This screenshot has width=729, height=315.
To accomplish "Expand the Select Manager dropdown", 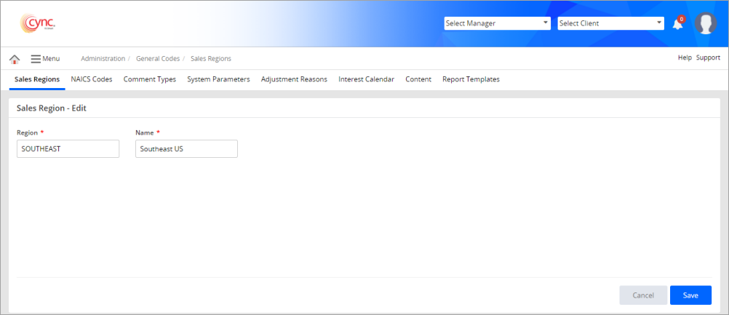I will tap(497, 23).
